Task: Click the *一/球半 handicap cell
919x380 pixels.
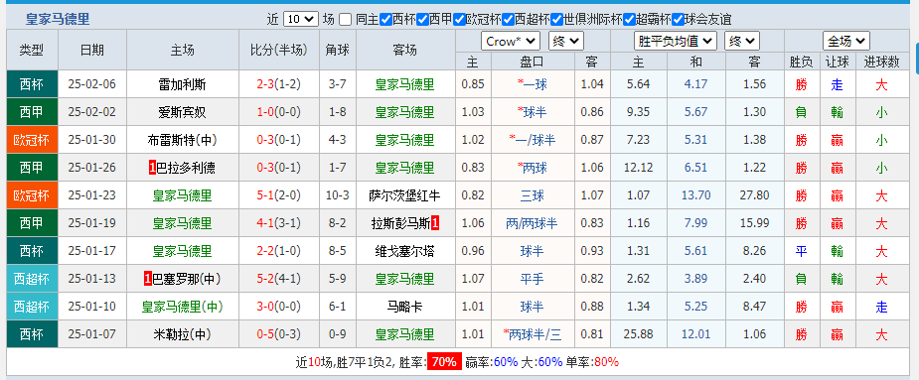Action: pyautogui.click(x=533, y=140)
